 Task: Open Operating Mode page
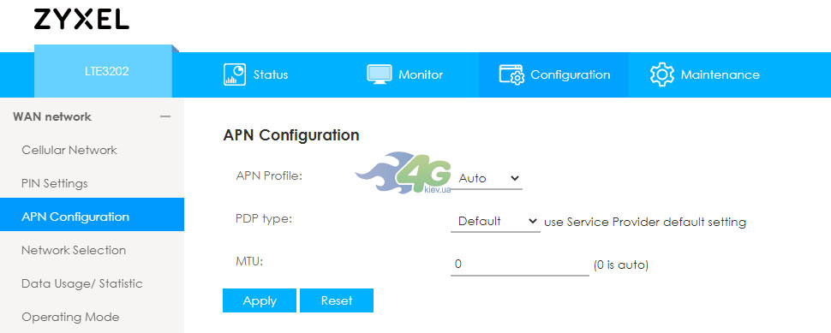(70, 317)
